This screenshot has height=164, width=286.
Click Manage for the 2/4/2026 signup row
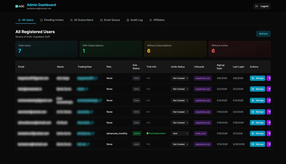click(257, 100)
